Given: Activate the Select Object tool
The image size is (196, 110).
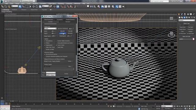Looking at the screenshot, I should coord(20,6).
